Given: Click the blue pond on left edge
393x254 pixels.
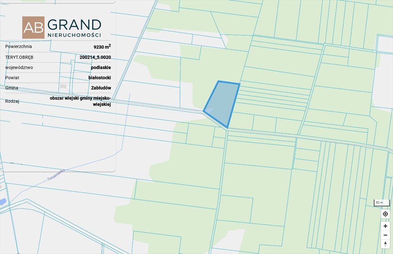Looking at the screenshot, I should pos(2,201).
